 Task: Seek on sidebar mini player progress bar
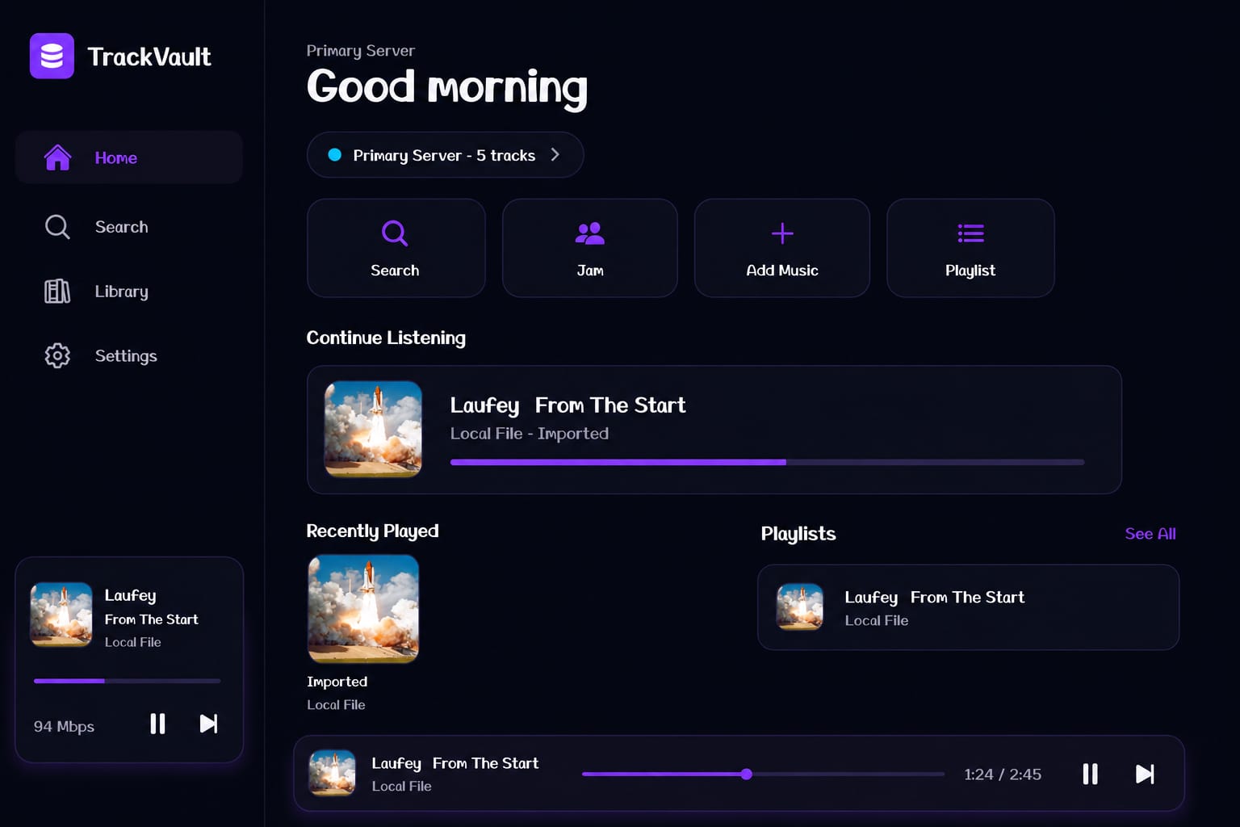(127, 681)
